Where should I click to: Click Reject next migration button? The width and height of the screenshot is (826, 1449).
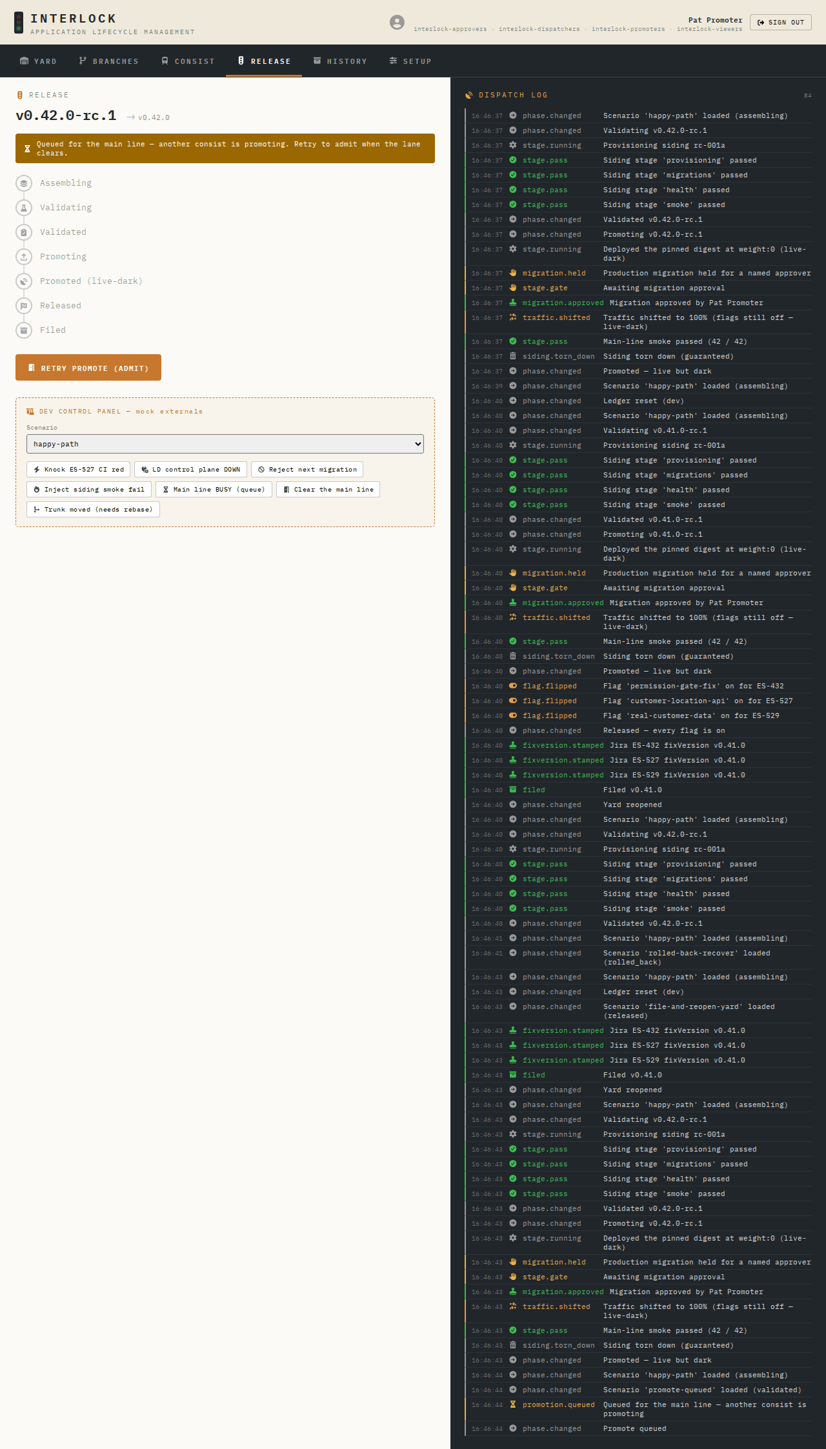point(307,470)
